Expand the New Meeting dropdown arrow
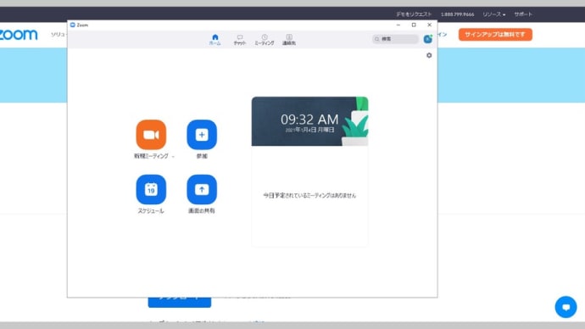 pos(173,157)
